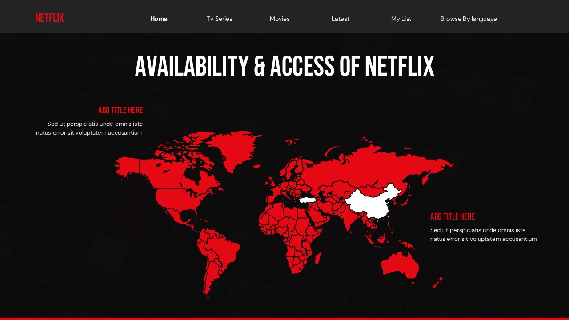Screen dimensions: 569x320
Task: Select the Latest menu item
Action: click(340, 19)
